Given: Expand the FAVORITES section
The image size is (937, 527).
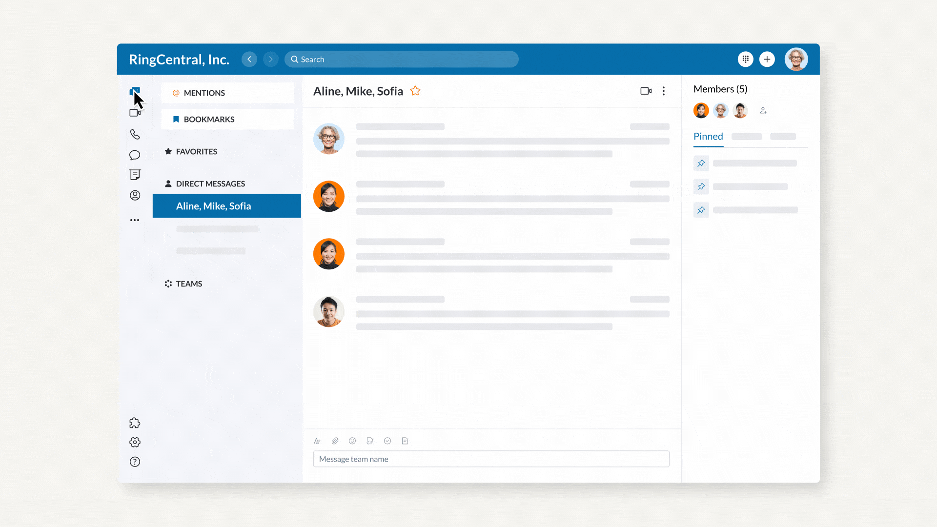Looking at the screenshot, I should point(197,151).
